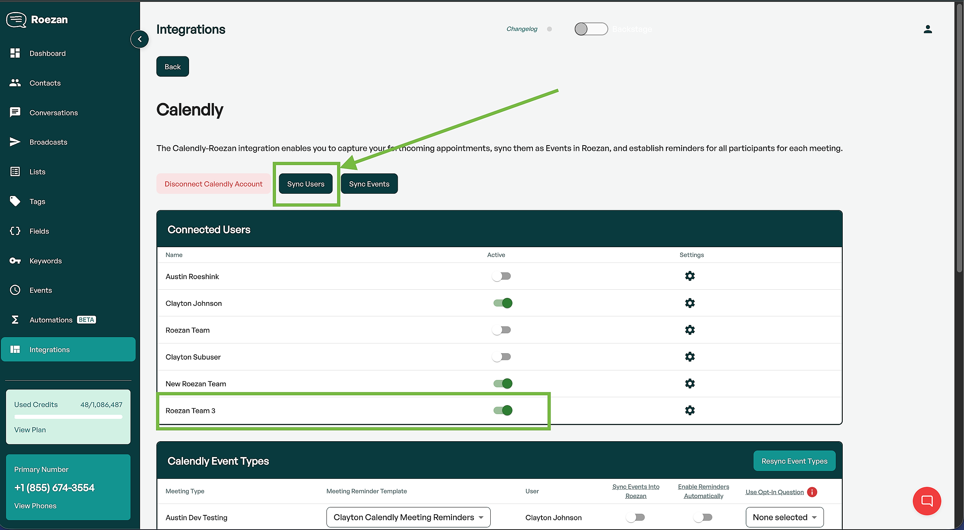Screen dimensions: 964x530
Task: Open settings gear for Austin Roeshink
Action: 689,276
